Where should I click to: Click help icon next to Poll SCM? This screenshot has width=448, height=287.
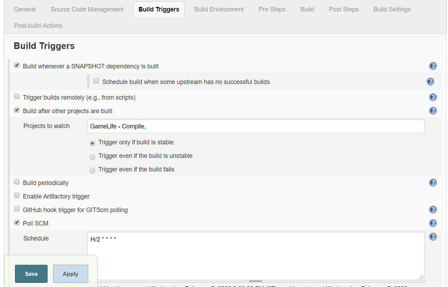(x=433, y=223)
